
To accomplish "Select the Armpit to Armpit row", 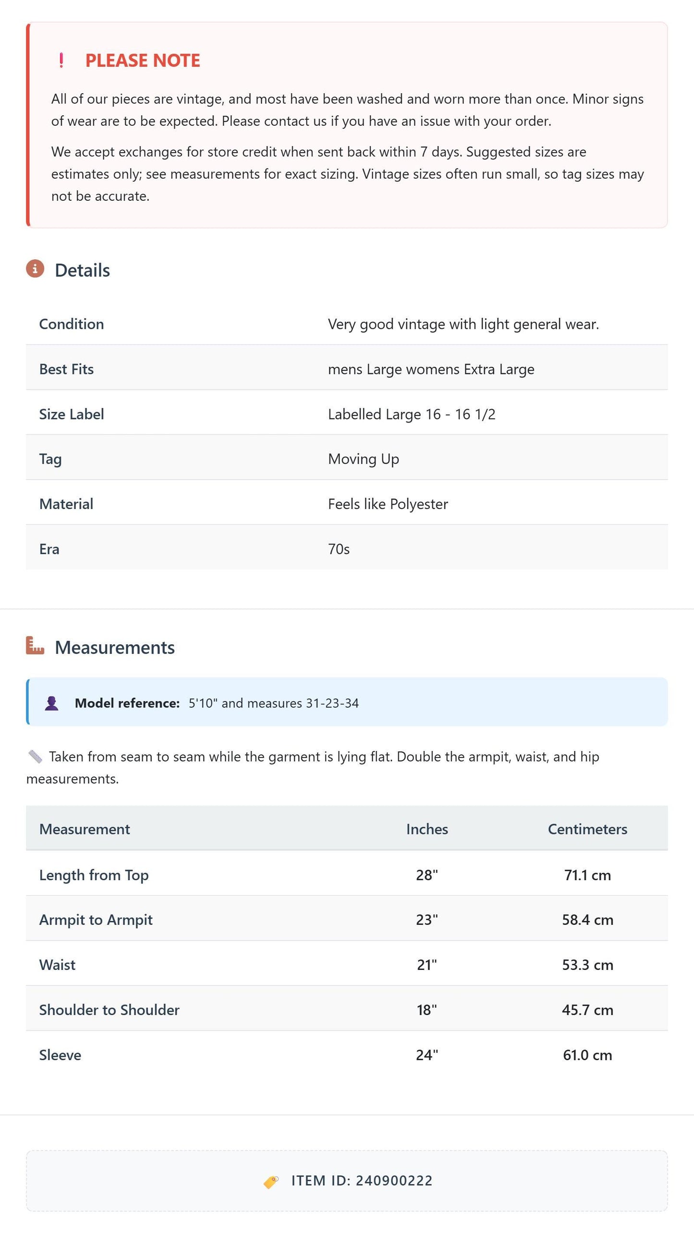I will [x=347, y=919].
